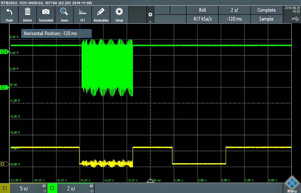Take a capture with the Screenshot camera icon
Image resolution: width=301 pixels, height=193 pixels.
click(46, 12)
